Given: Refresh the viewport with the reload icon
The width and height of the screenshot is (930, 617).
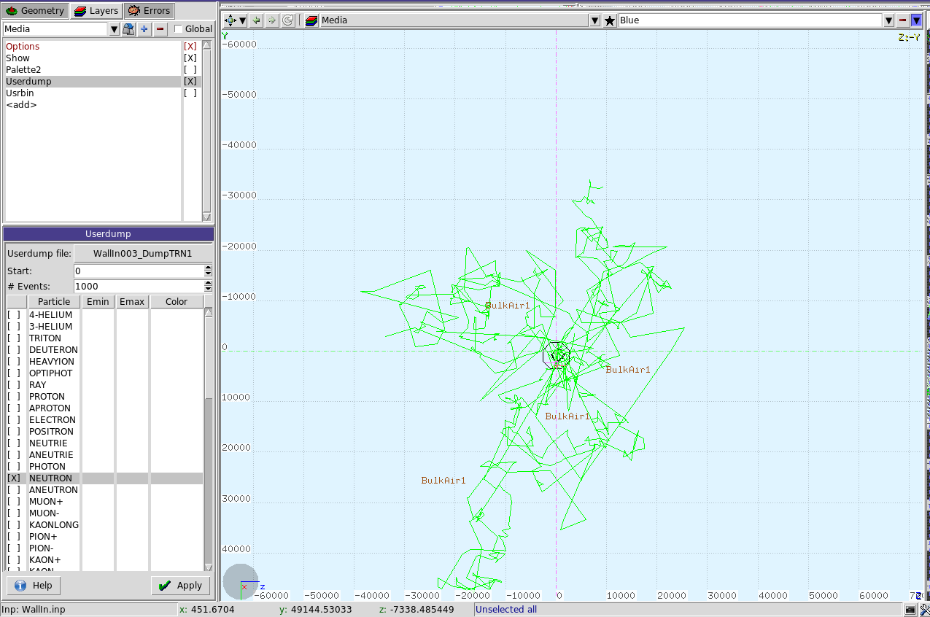Looking at the screenshot, I should click(288, 20).
